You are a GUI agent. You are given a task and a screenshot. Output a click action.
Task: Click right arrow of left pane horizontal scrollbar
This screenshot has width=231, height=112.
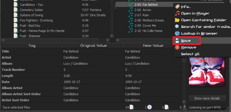(x=108, y=40)
